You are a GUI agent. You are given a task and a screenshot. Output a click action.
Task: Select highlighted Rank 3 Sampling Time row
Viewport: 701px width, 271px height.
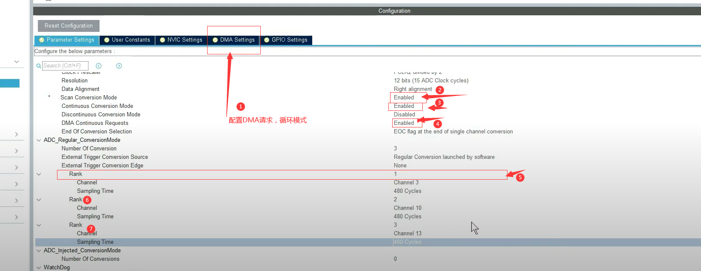pyautogui.click(x=368, y=242)
